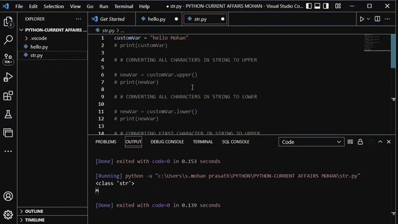Viewport: 398px width, 224px height.
Task: Click the commented customVar.lower() line
Action: click(155, 111)
